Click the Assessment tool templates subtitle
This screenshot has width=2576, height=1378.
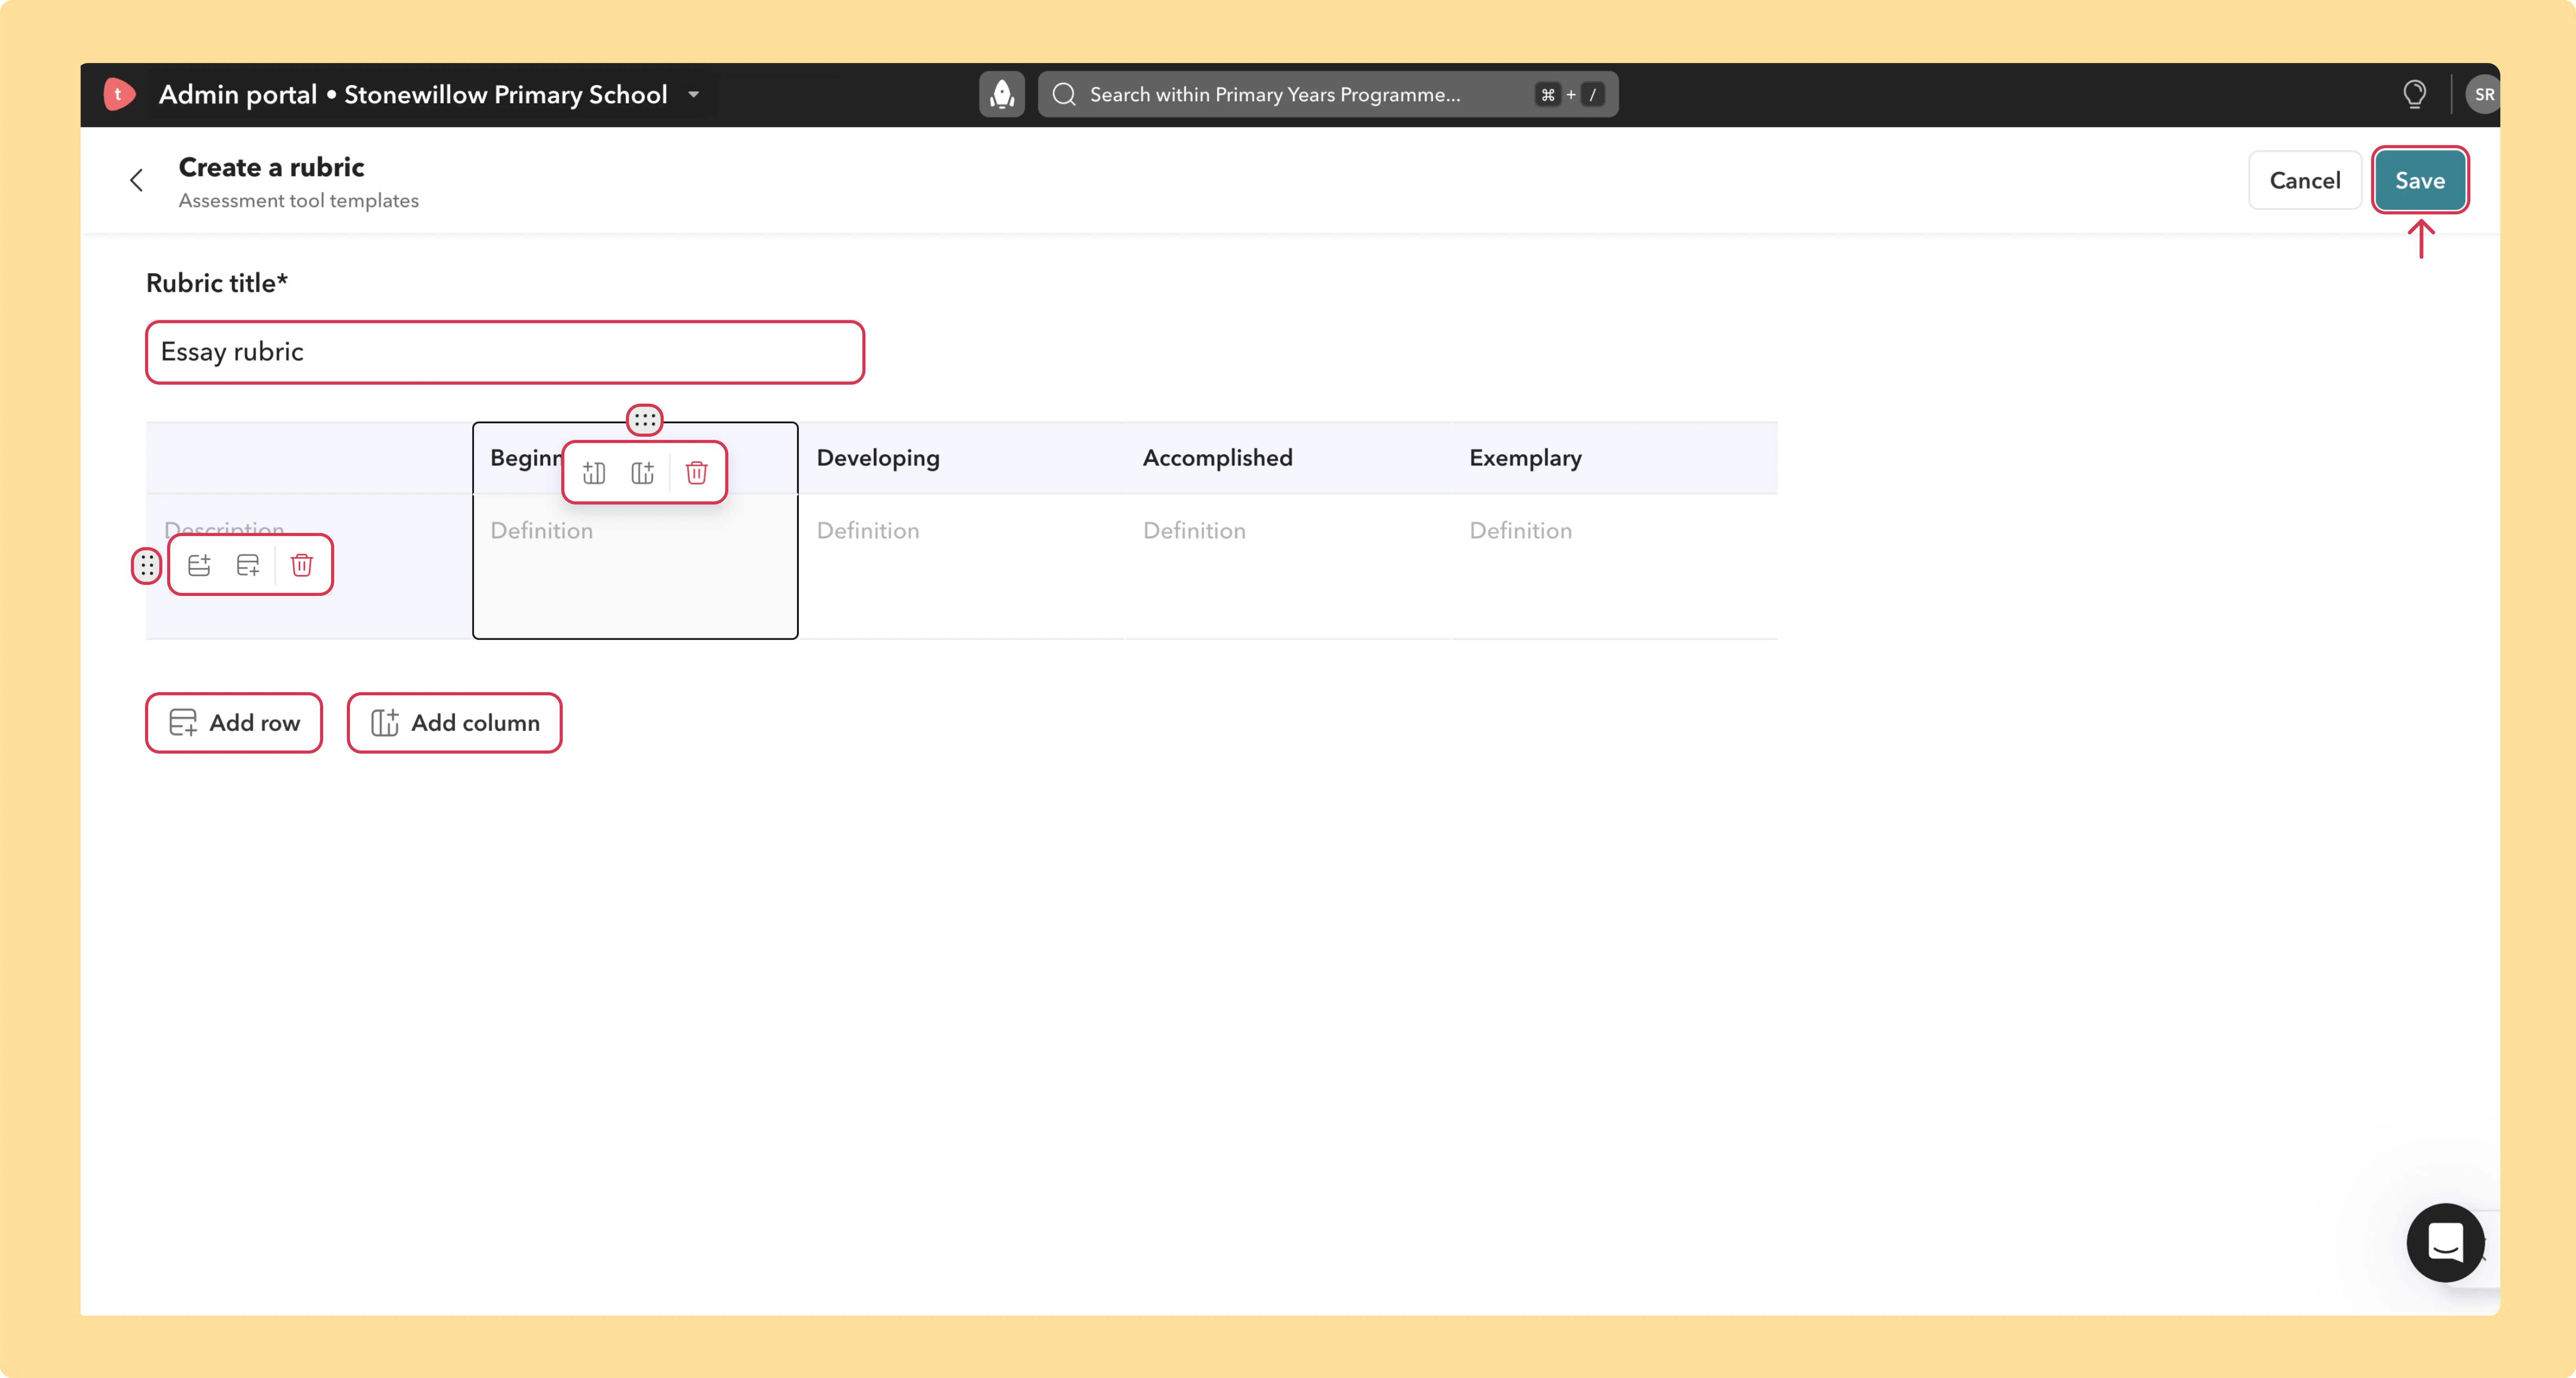pos(299,201)
